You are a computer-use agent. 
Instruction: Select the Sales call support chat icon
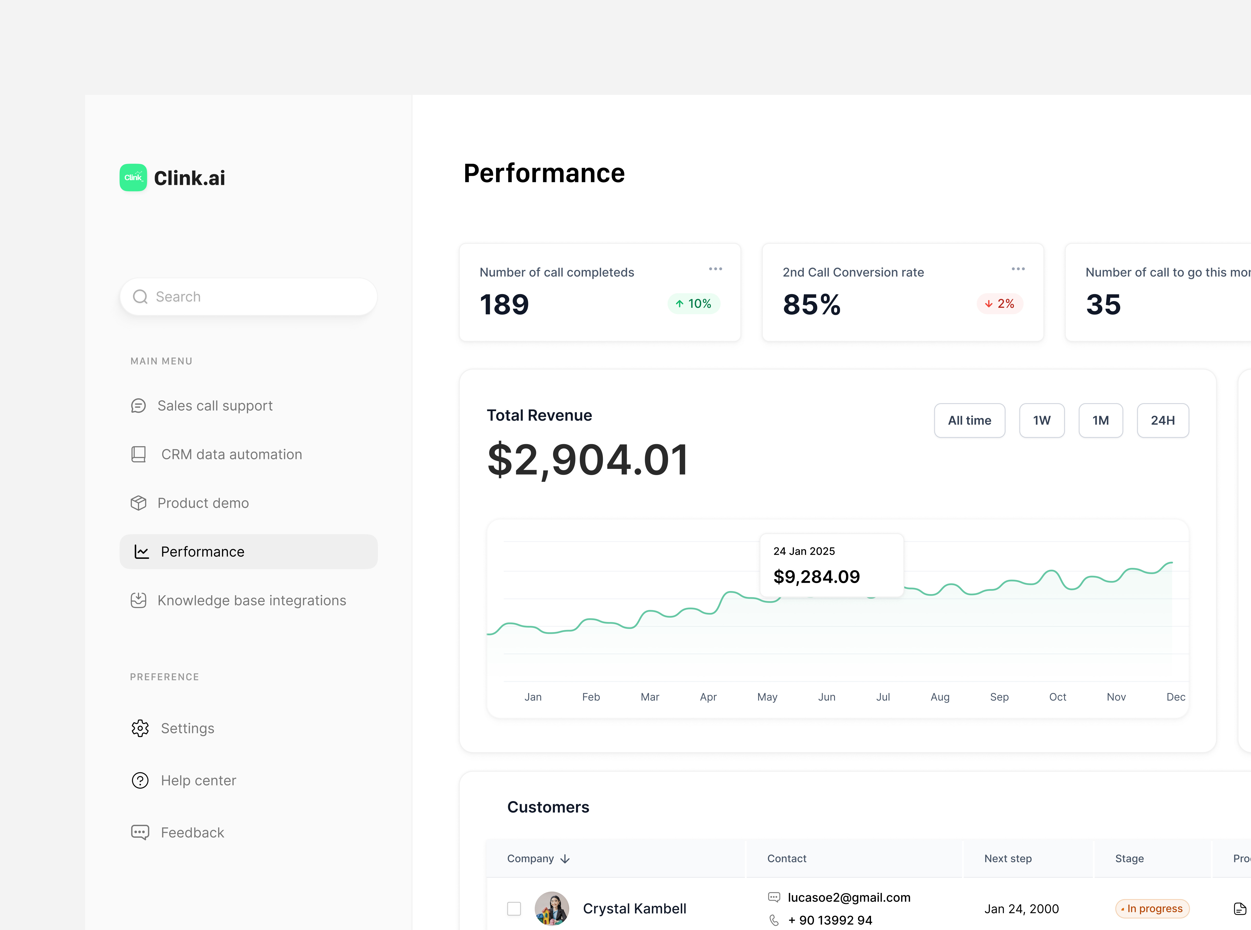139,405
